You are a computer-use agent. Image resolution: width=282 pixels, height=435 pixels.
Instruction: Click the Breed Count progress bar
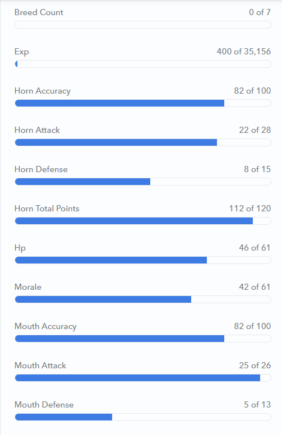pos(143,25)
